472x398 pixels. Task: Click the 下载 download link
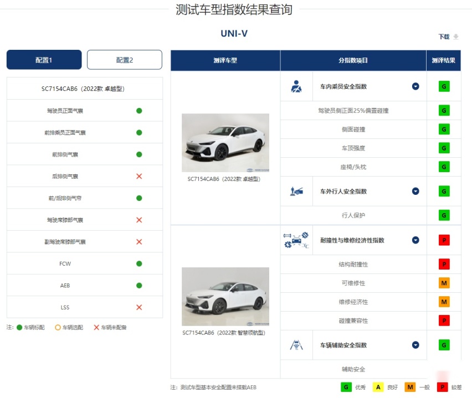444,37
